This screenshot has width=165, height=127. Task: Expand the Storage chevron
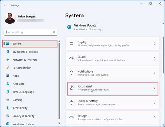point(155,117)
